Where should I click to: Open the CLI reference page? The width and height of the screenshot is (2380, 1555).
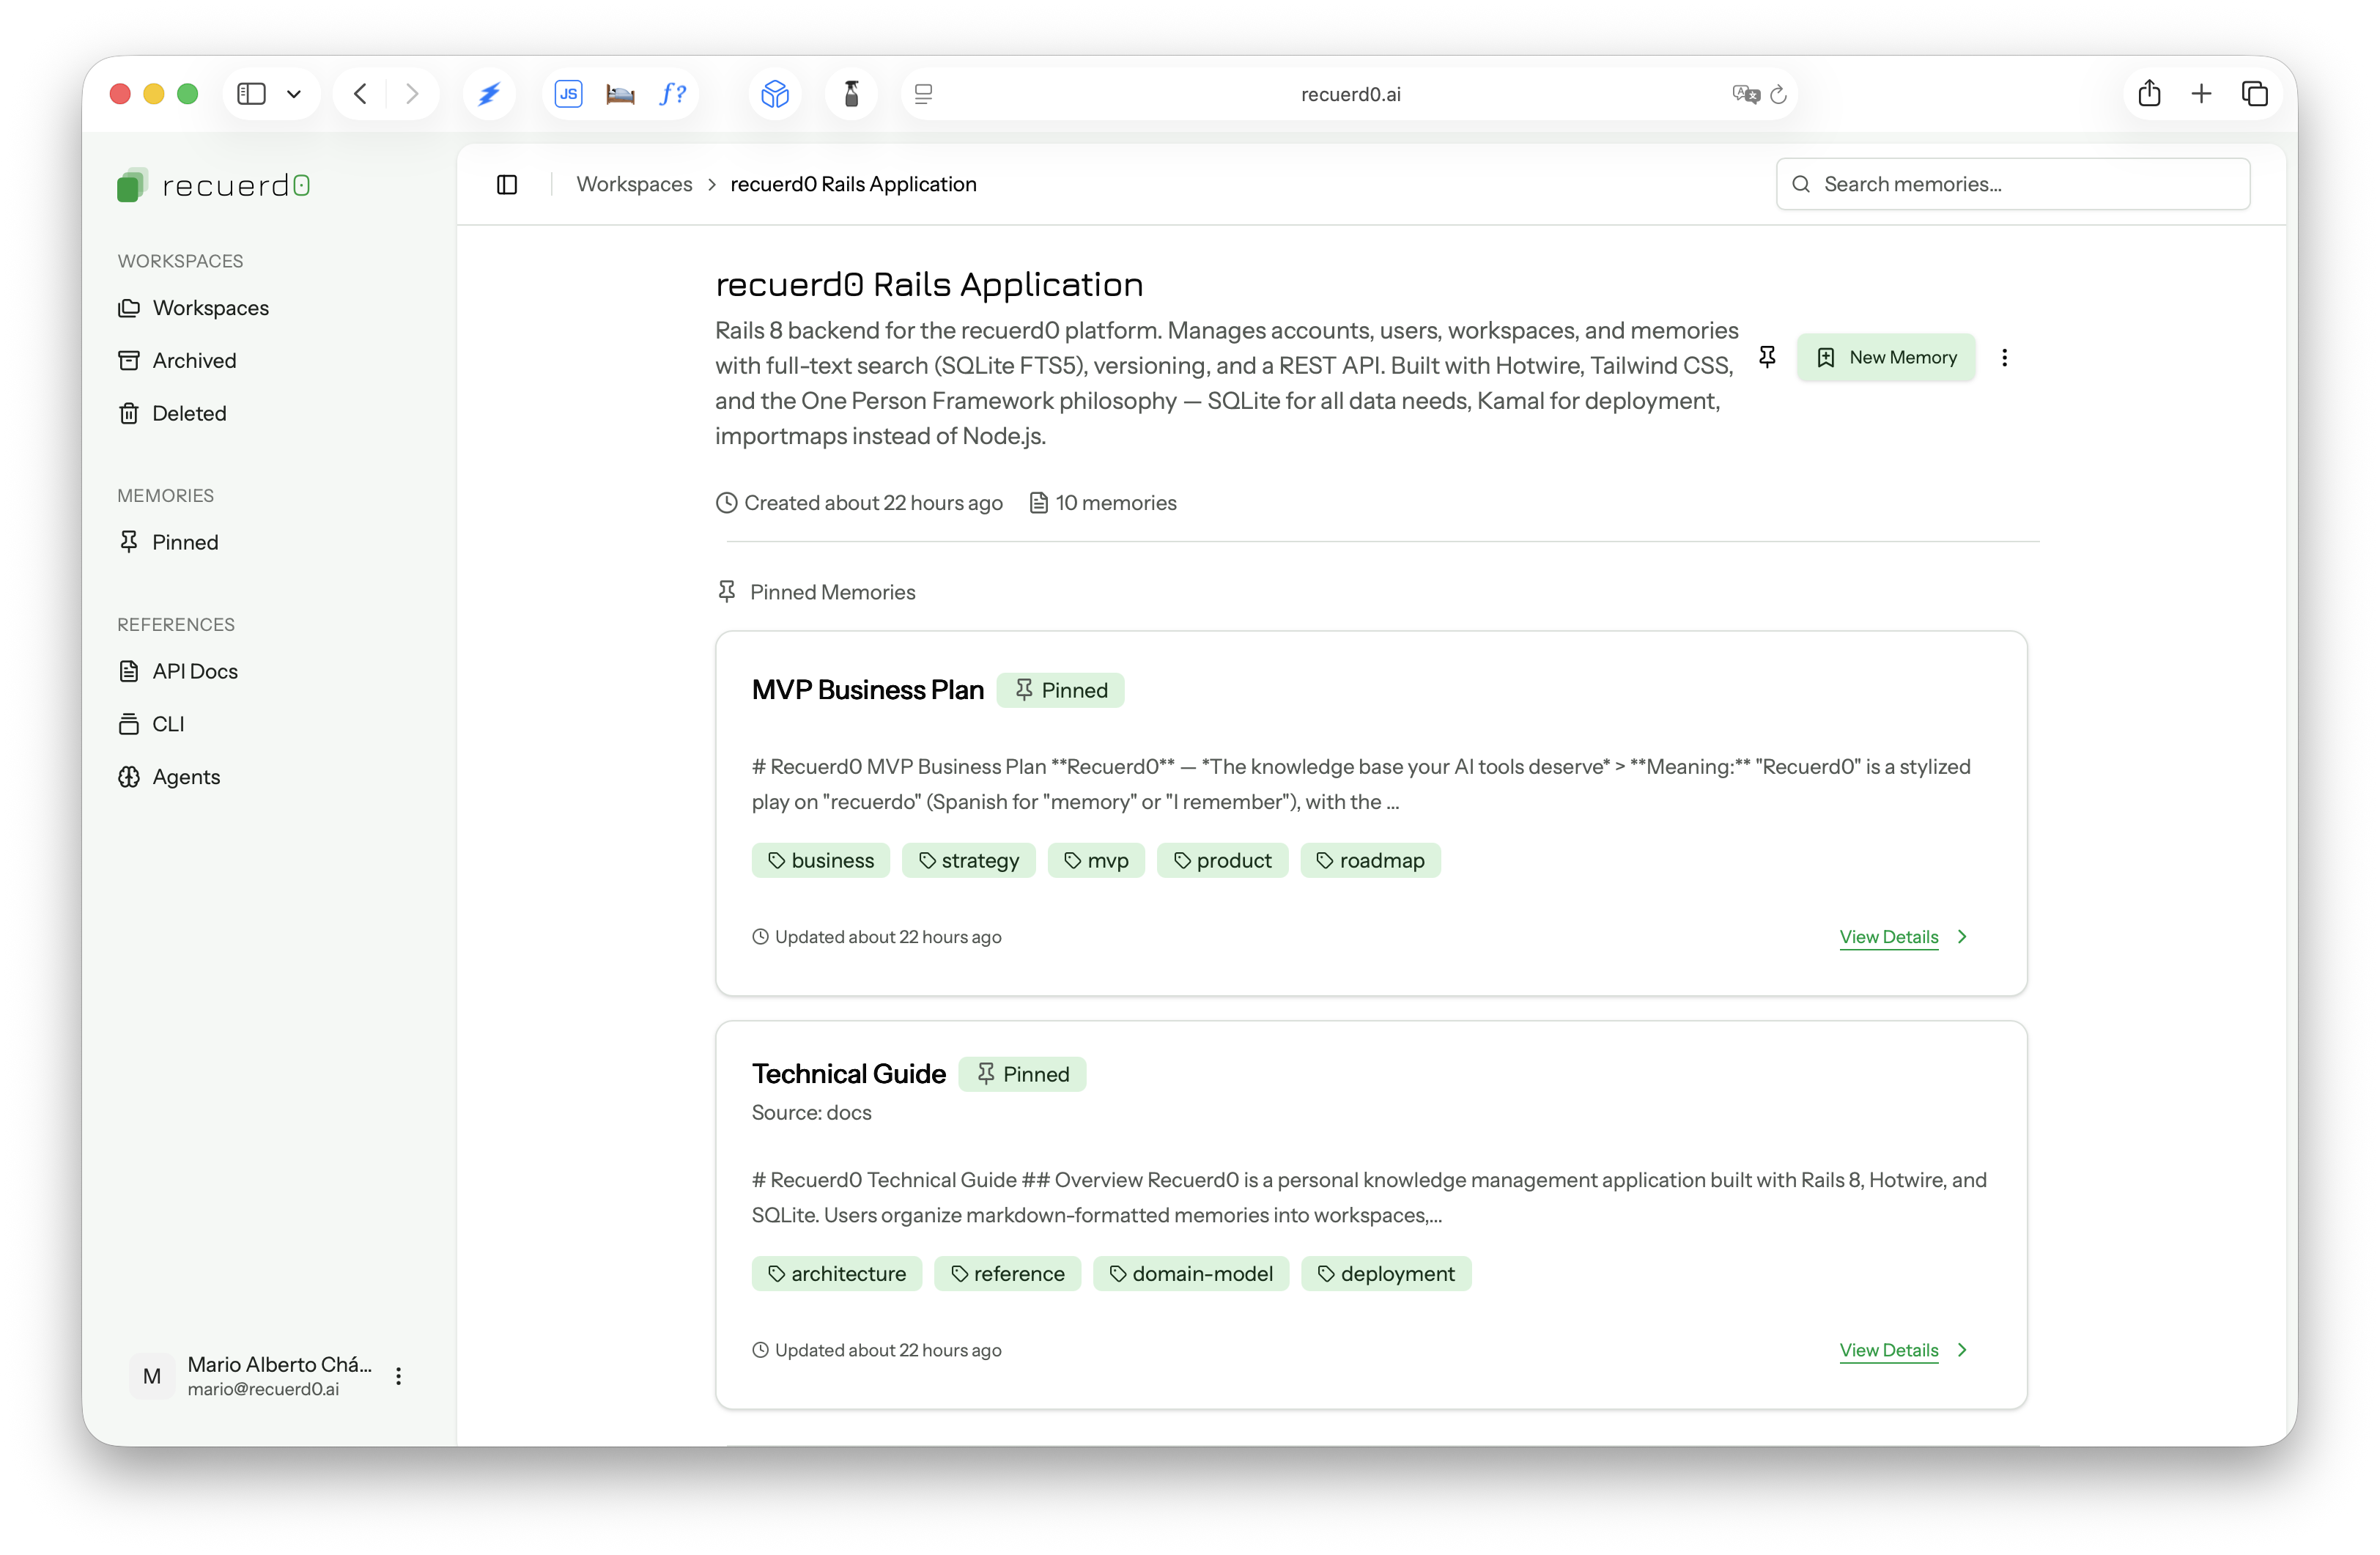tap(167, 724)
